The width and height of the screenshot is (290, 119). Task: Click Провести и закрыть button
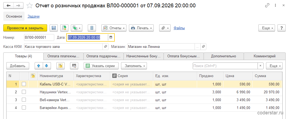tap(25, 28)
